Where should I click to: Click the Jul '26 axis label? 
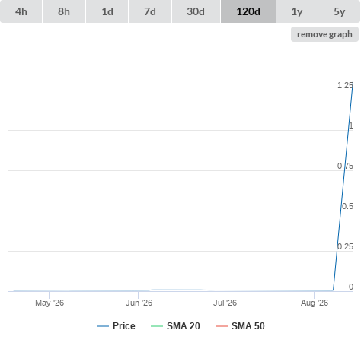pyautogui.click(x=225, y=303)
